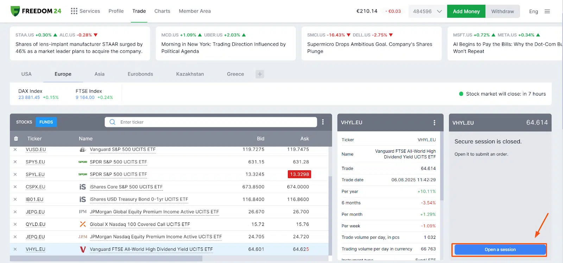Select the Europe market tab

[x=63, y=74]
